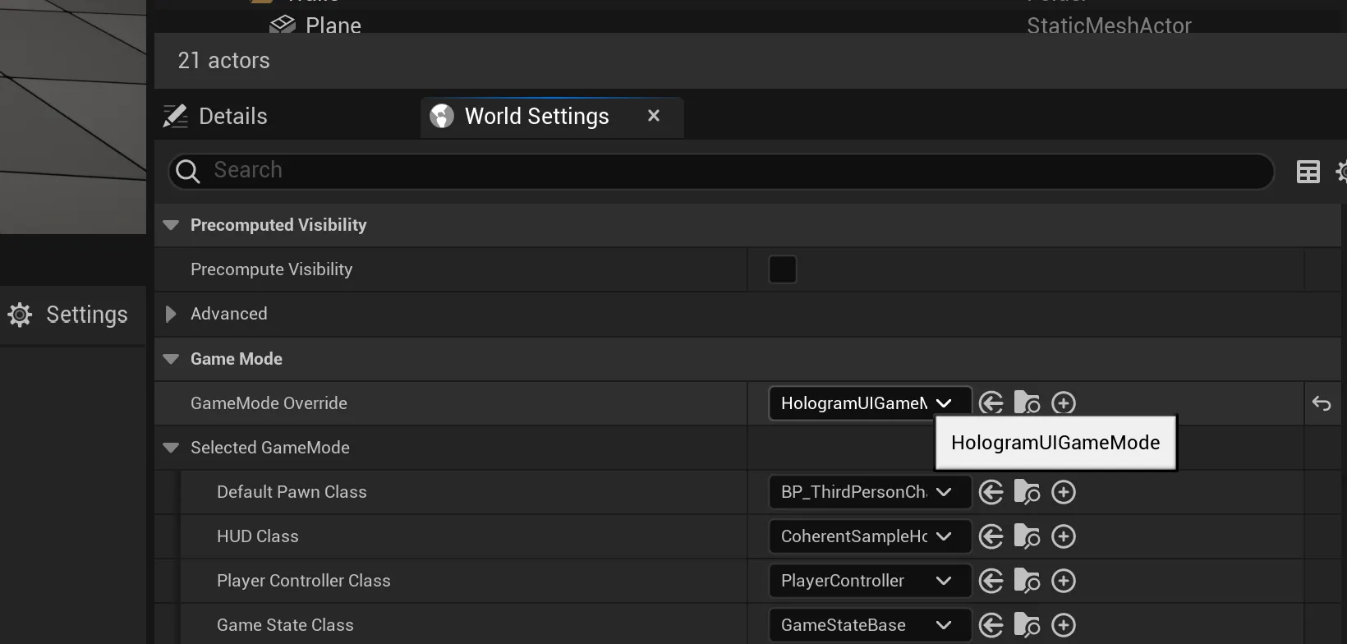
Task: Browse to GameMode Override asset in Content Browser
Action: pyautogui.click(x=1027, y=403)
